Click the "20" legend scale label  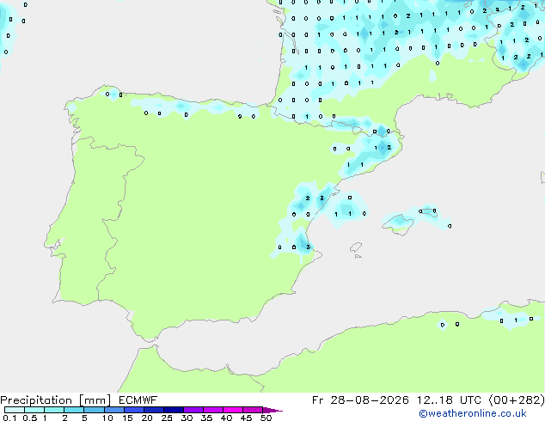(x=147, y=418)
